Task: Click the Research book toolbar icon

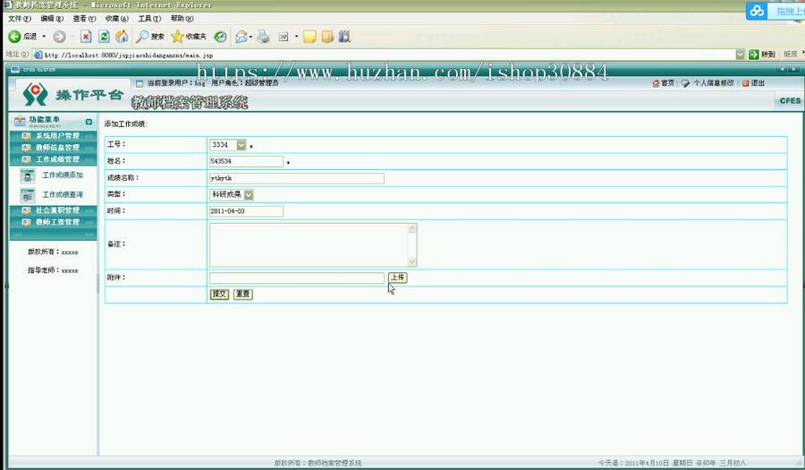Action: click(327, 37)
